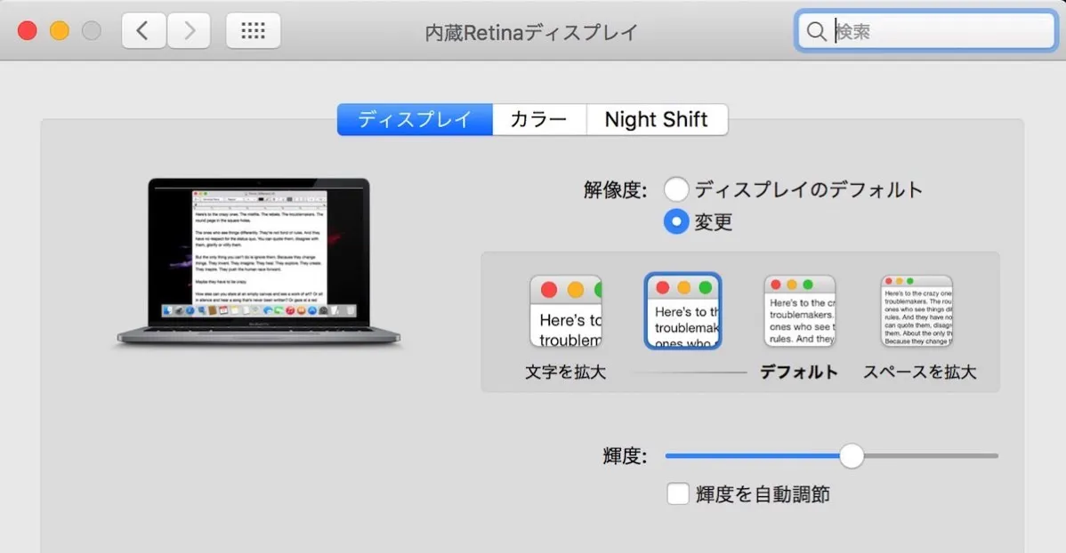Viewport: 1066px width, 553px height.
Task: Select ディスプレイのデフォルト resolution option
Action: point(676,188)
